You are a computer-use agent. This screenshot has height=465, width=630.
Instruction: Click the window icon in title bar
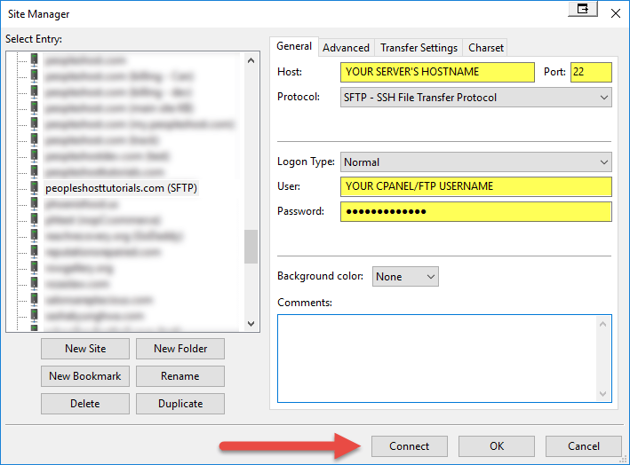click(583, 11)
